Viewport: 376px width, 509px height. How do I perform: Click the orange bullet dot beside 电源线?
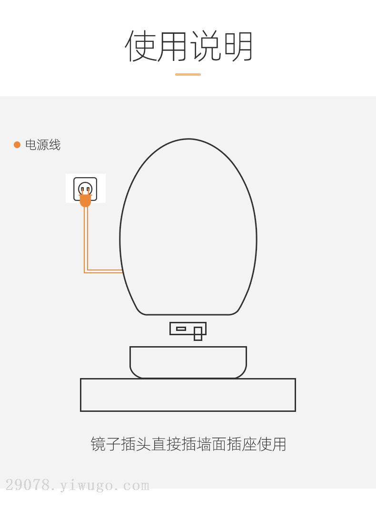point(17,145)
